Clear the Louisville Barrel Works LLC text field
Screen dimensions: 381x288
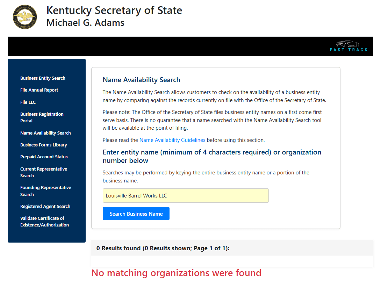[185, 195]
